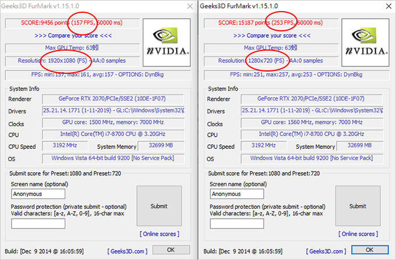Screen dimensions: 396x260
Task: Click Submit button in left 1920x1080 window
Action: tap(159, 206)
